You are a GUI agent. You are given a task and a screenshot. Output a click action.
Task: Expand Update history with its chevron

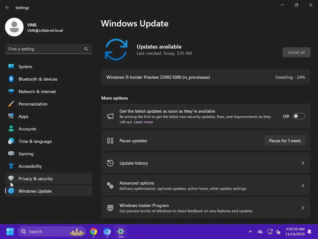(x=302, y=163)
